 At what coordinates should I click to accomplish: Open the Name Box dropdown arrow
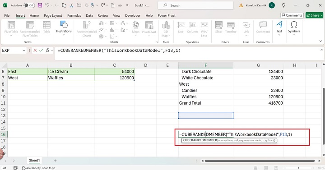point(24,51)
